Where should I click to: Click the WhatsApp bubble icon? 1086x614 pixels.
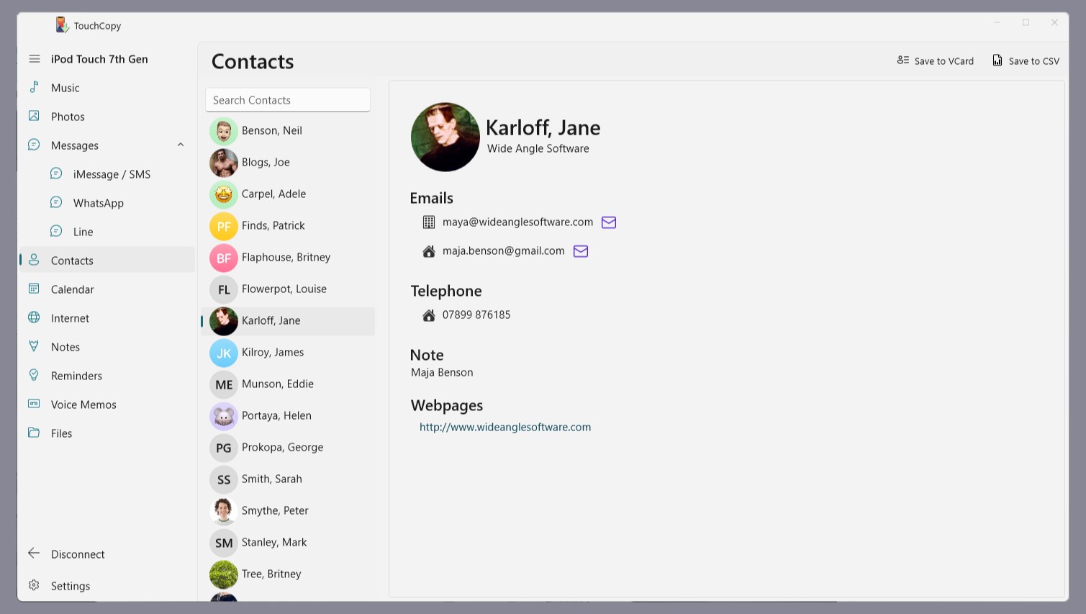point(56,202)
